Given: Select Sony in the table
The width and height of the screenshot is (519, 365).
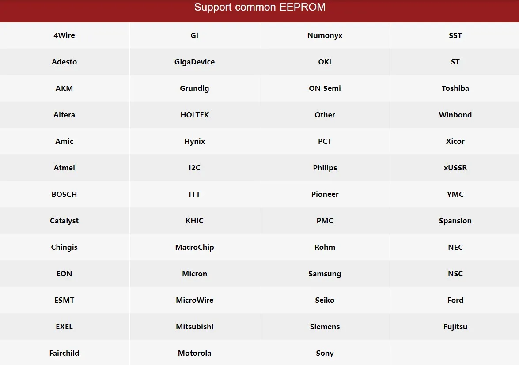Looking at the screenshot, I should pyautogui.click(x=325, y=353).
